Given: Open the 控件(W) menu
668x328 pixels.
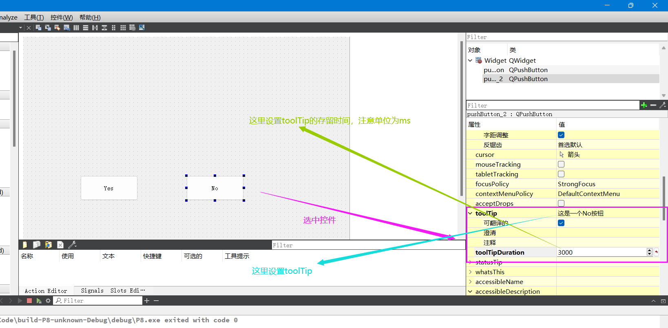Looking at the screenshot, I should [x=62, y=17].
